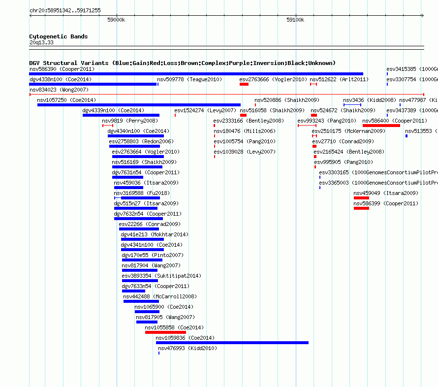Viewport: 438px width, 387px height.
Task: Click the Cytogenetic Bands track title
Action: 59,36
